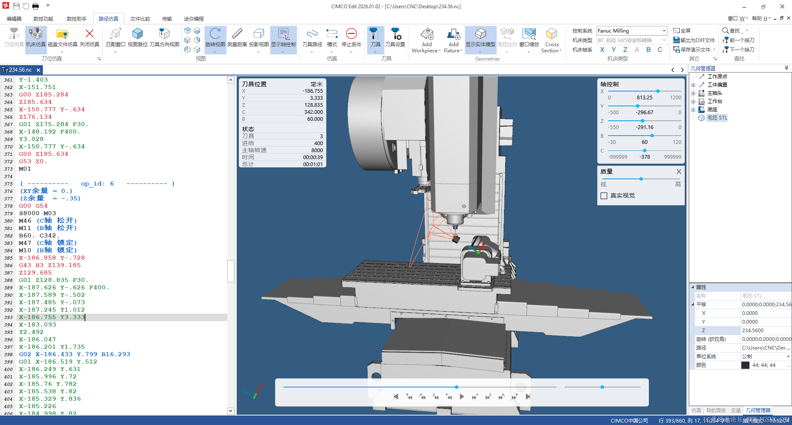Viewport: 792px width, 425px height.
Task: Click the Add Fixture icon
Action: point(454,34)
